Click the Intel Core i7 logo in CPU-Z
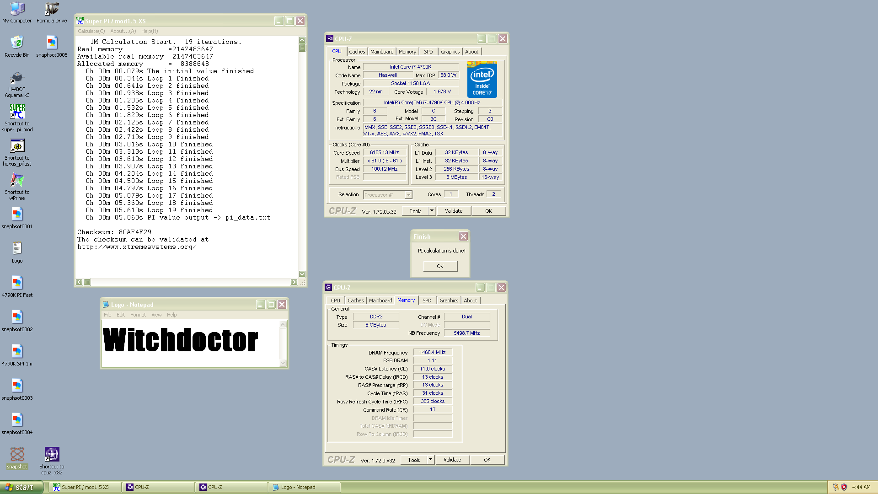This screenshot has width=878, height=494. pos(482,79)
